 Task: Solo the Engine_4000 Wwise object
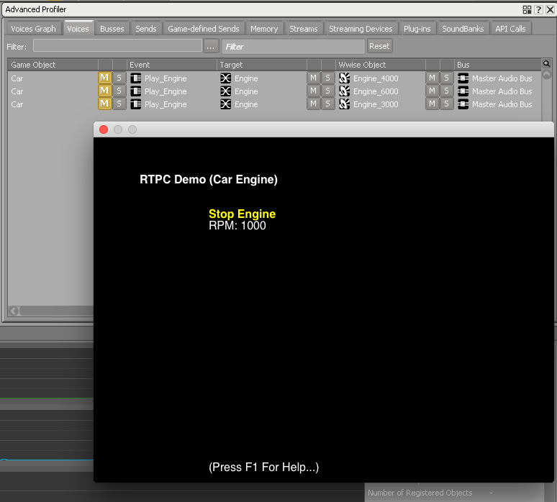[446, 78]
